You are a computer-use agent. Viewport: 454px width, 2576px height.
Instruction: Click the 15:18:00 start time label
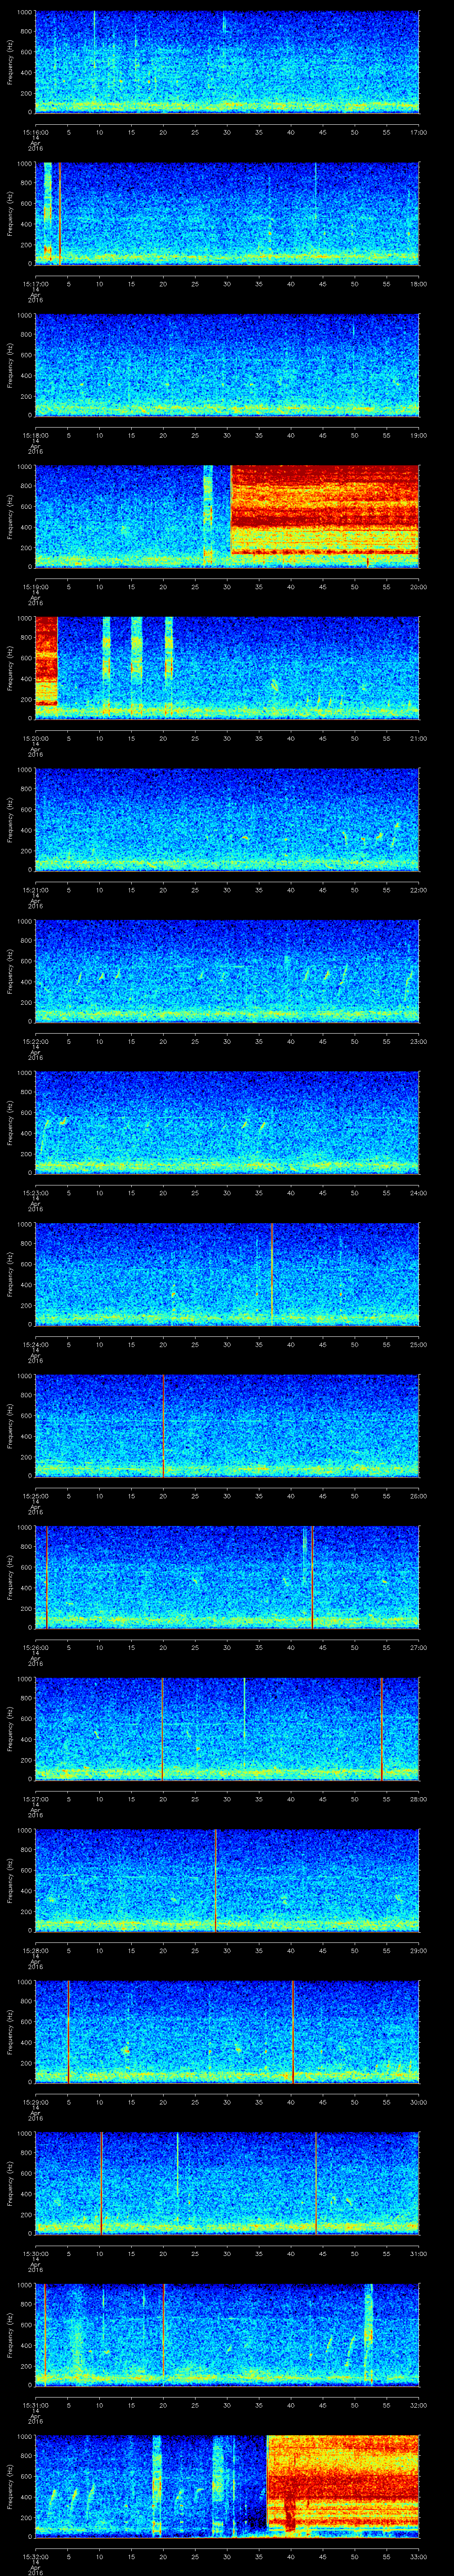pyautogui.click(x=35, y=434)
